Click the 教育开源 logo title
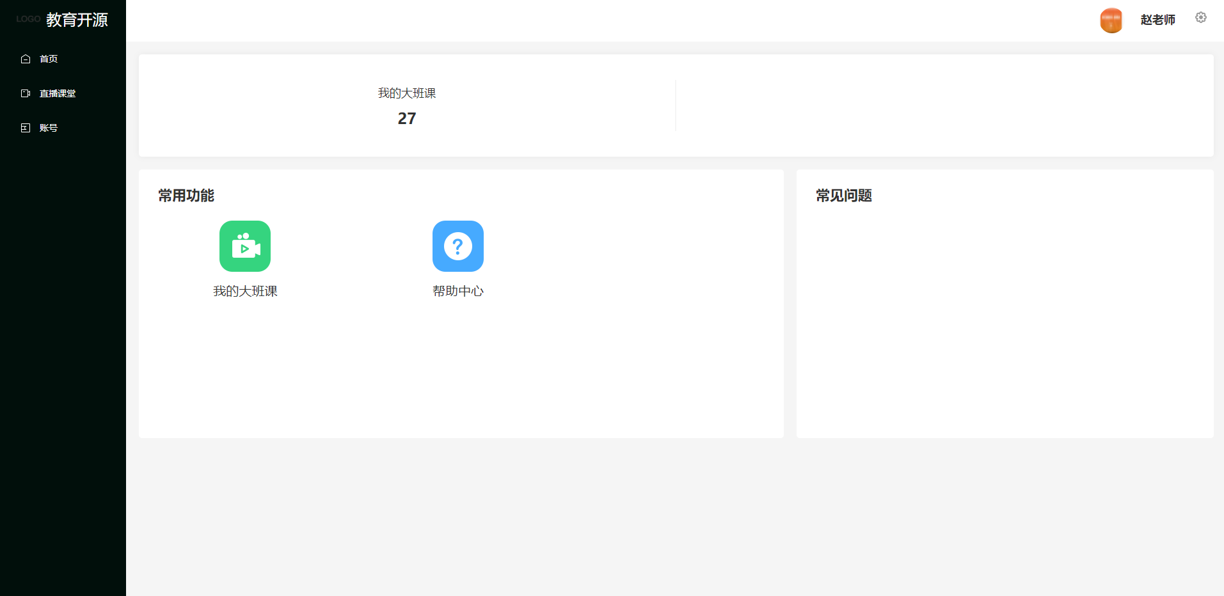 [77, 20]
